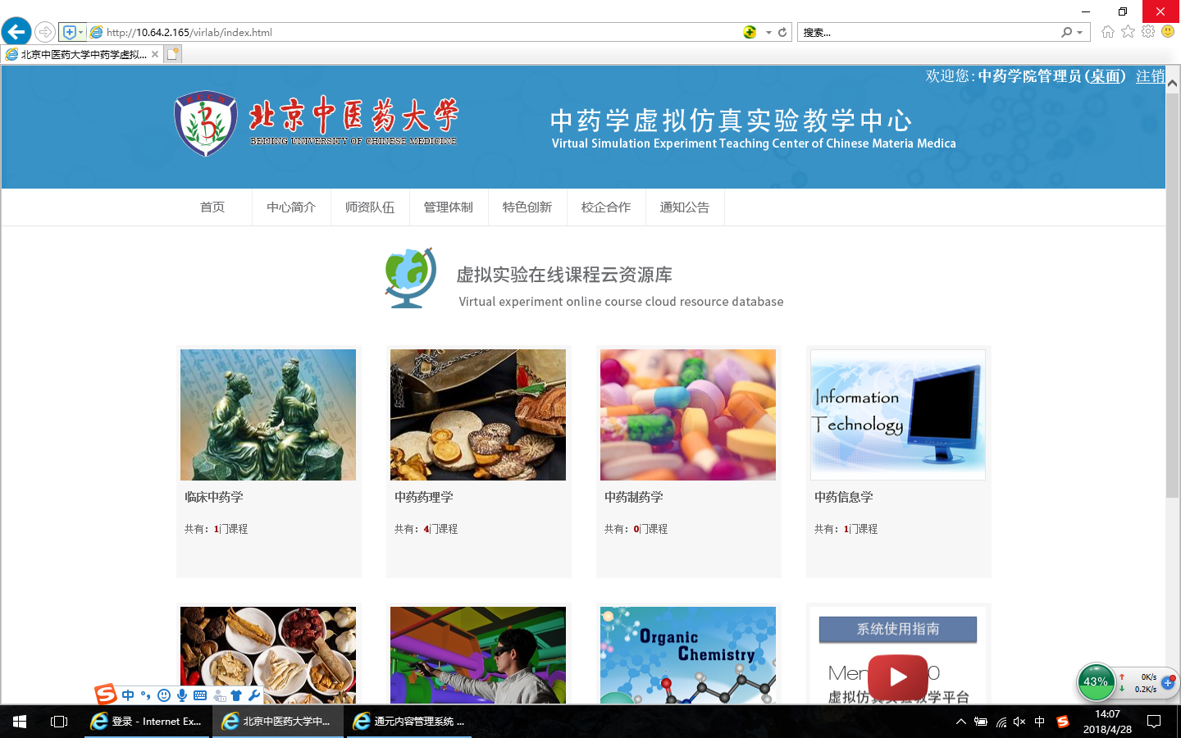Open the address bar history dropdown arrow

click(768, 33)
